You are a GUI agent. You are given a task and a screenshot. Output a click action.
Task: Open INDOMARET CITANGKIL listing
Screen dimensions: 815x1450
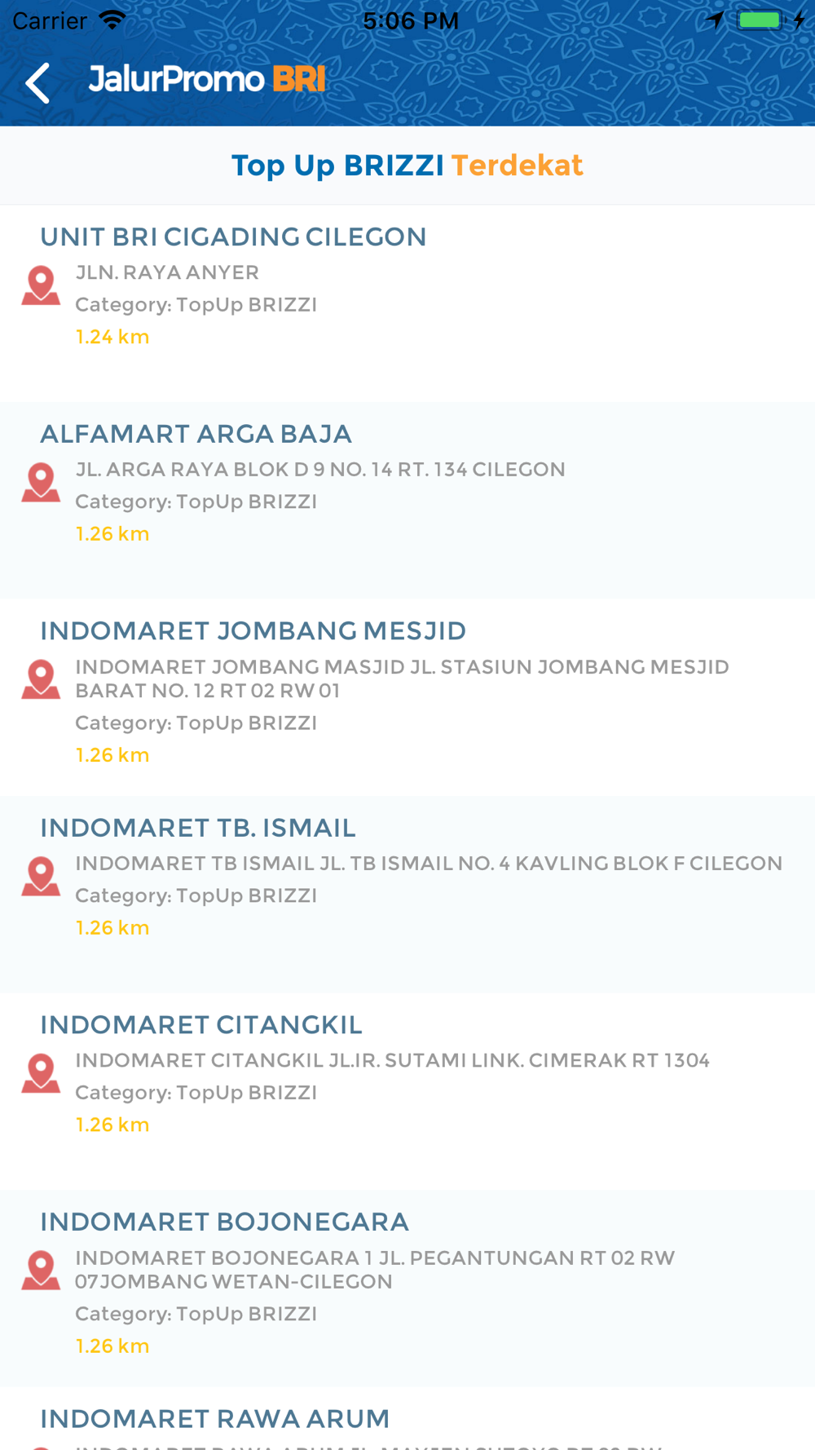click(407, 1091)
